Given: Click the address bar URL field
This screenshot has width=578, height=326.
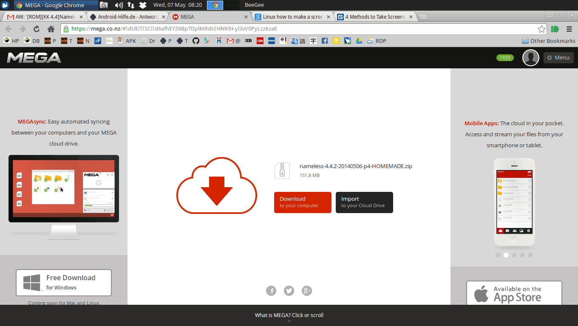Looking at the screenshot, I should pos(304,29).
